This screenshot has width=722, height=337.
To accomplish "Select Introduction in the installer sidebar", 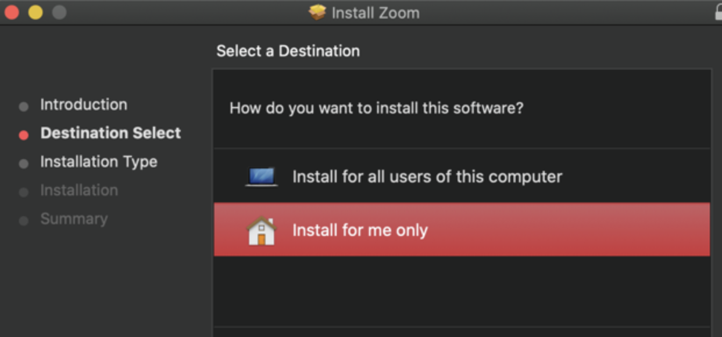I will 83,105.
